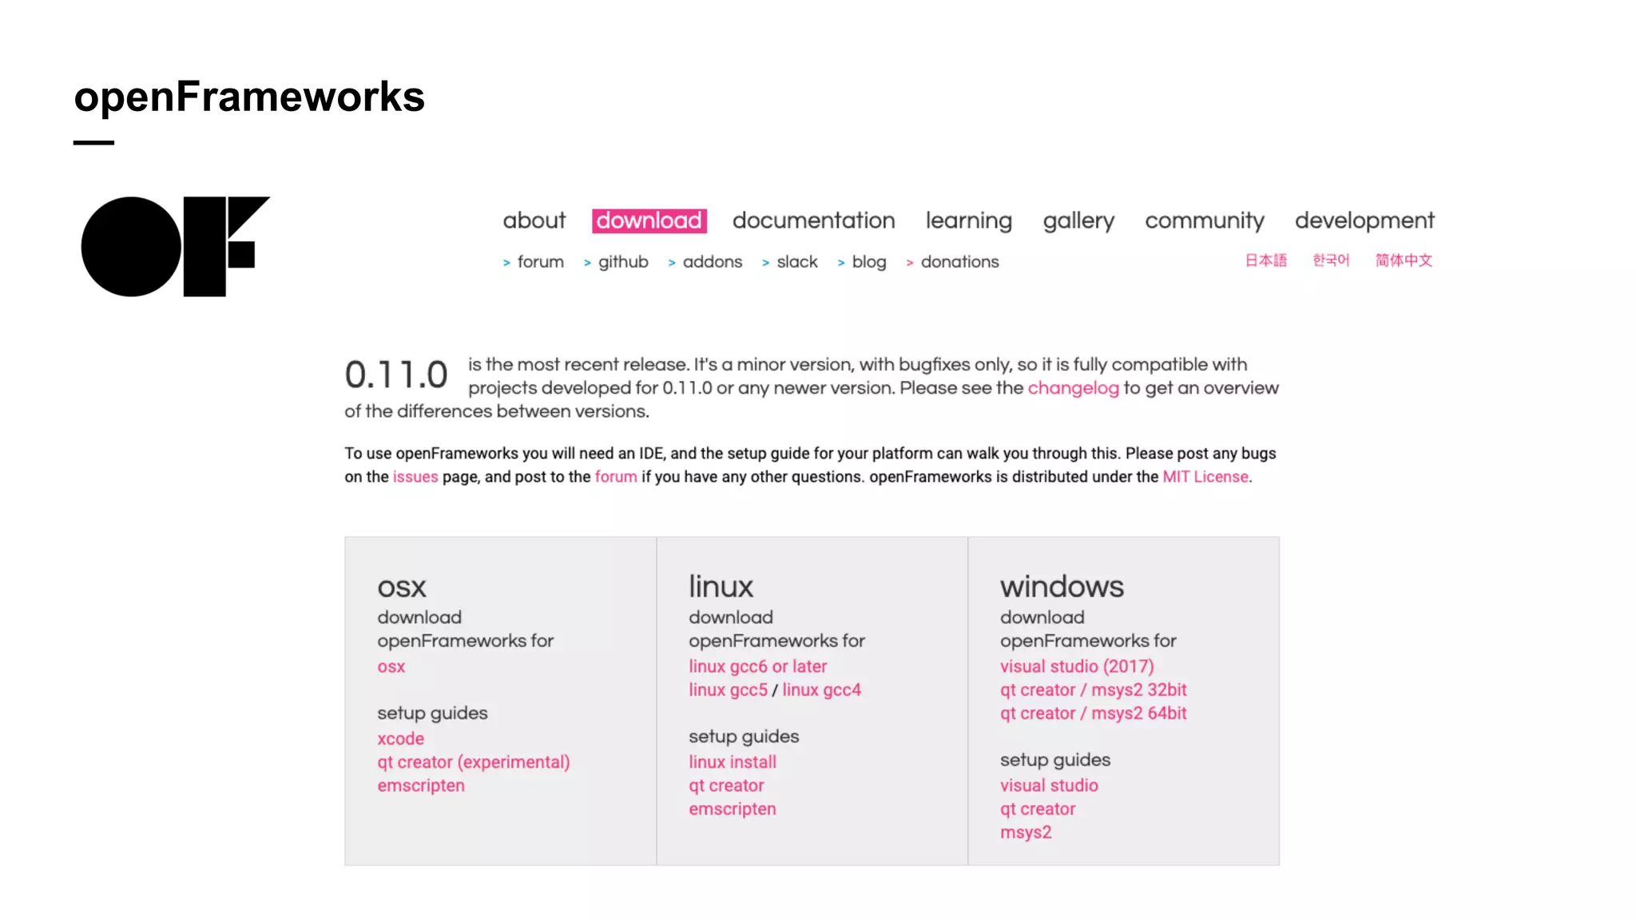This screenshot has width=1636, height=920.
Task: Click the windows column heading
Action: [x=1062, y=586]
